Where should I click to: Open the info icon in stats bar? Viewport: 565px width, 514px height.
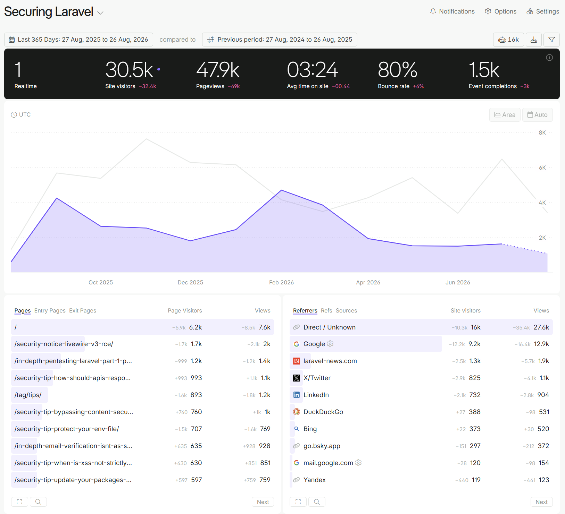click(549, 58)
